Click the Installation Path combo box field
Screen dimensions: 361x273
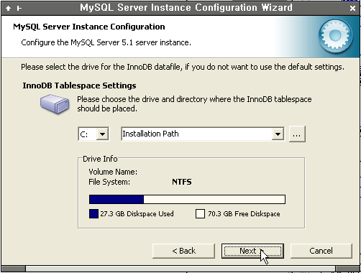click(x=203, y=134)
